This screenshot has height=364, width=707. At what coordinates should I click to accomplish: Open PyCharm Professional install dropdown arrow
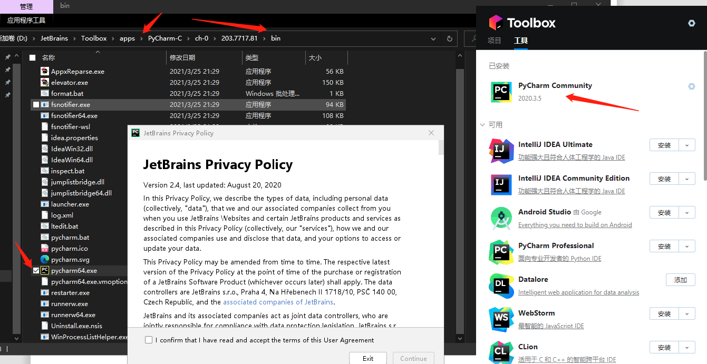tap(686, 247)
